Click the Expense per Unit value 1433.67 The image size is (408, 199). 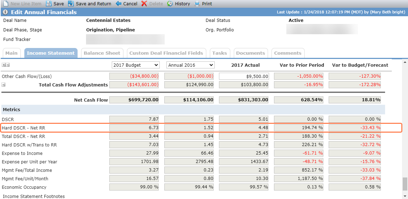[x=244, y=162]
